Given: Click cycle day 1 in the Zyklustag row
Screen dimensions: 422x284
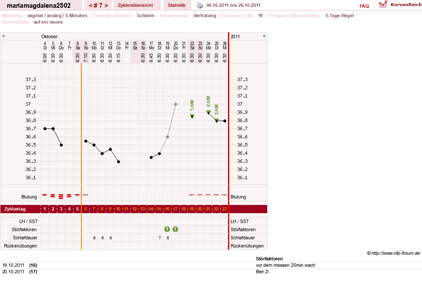Looking at the screenshot, I should 45,209.
